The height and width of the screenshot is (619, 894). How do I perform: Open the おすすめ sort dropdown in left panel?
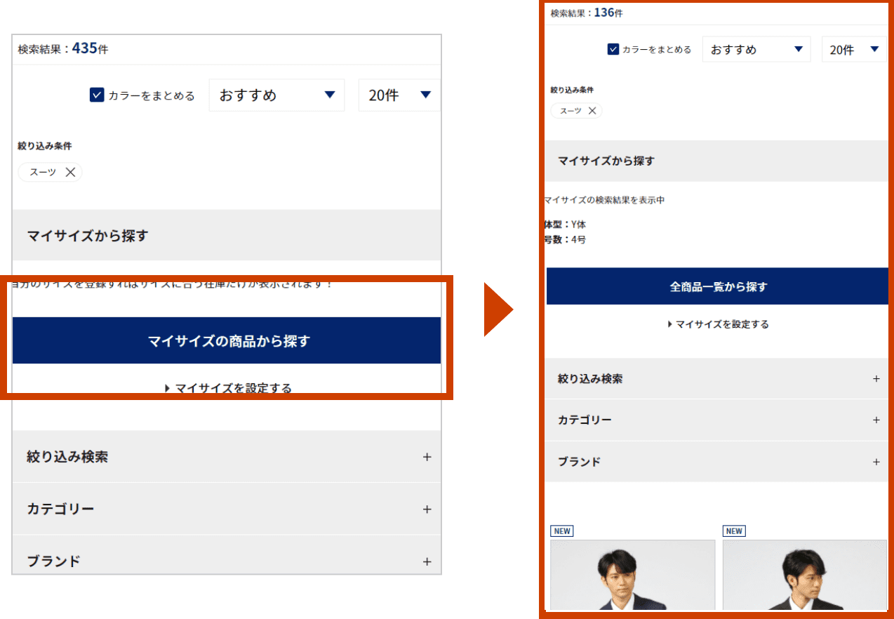click(x=276, y=95)
